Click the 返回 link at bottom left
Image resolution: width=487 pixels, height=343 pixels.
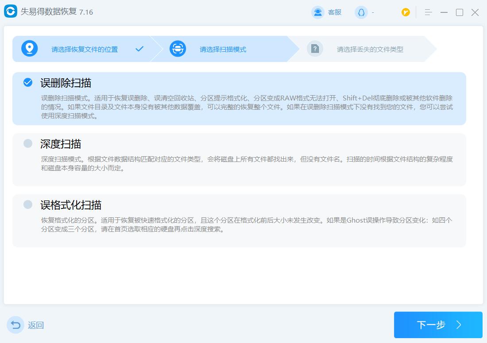35,325
